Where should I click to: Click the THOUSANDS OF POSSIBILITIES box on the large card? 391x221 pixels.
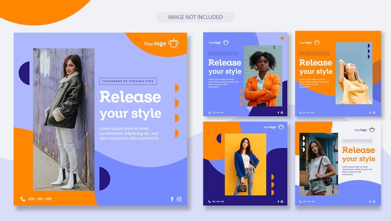[x=128, y=81]
